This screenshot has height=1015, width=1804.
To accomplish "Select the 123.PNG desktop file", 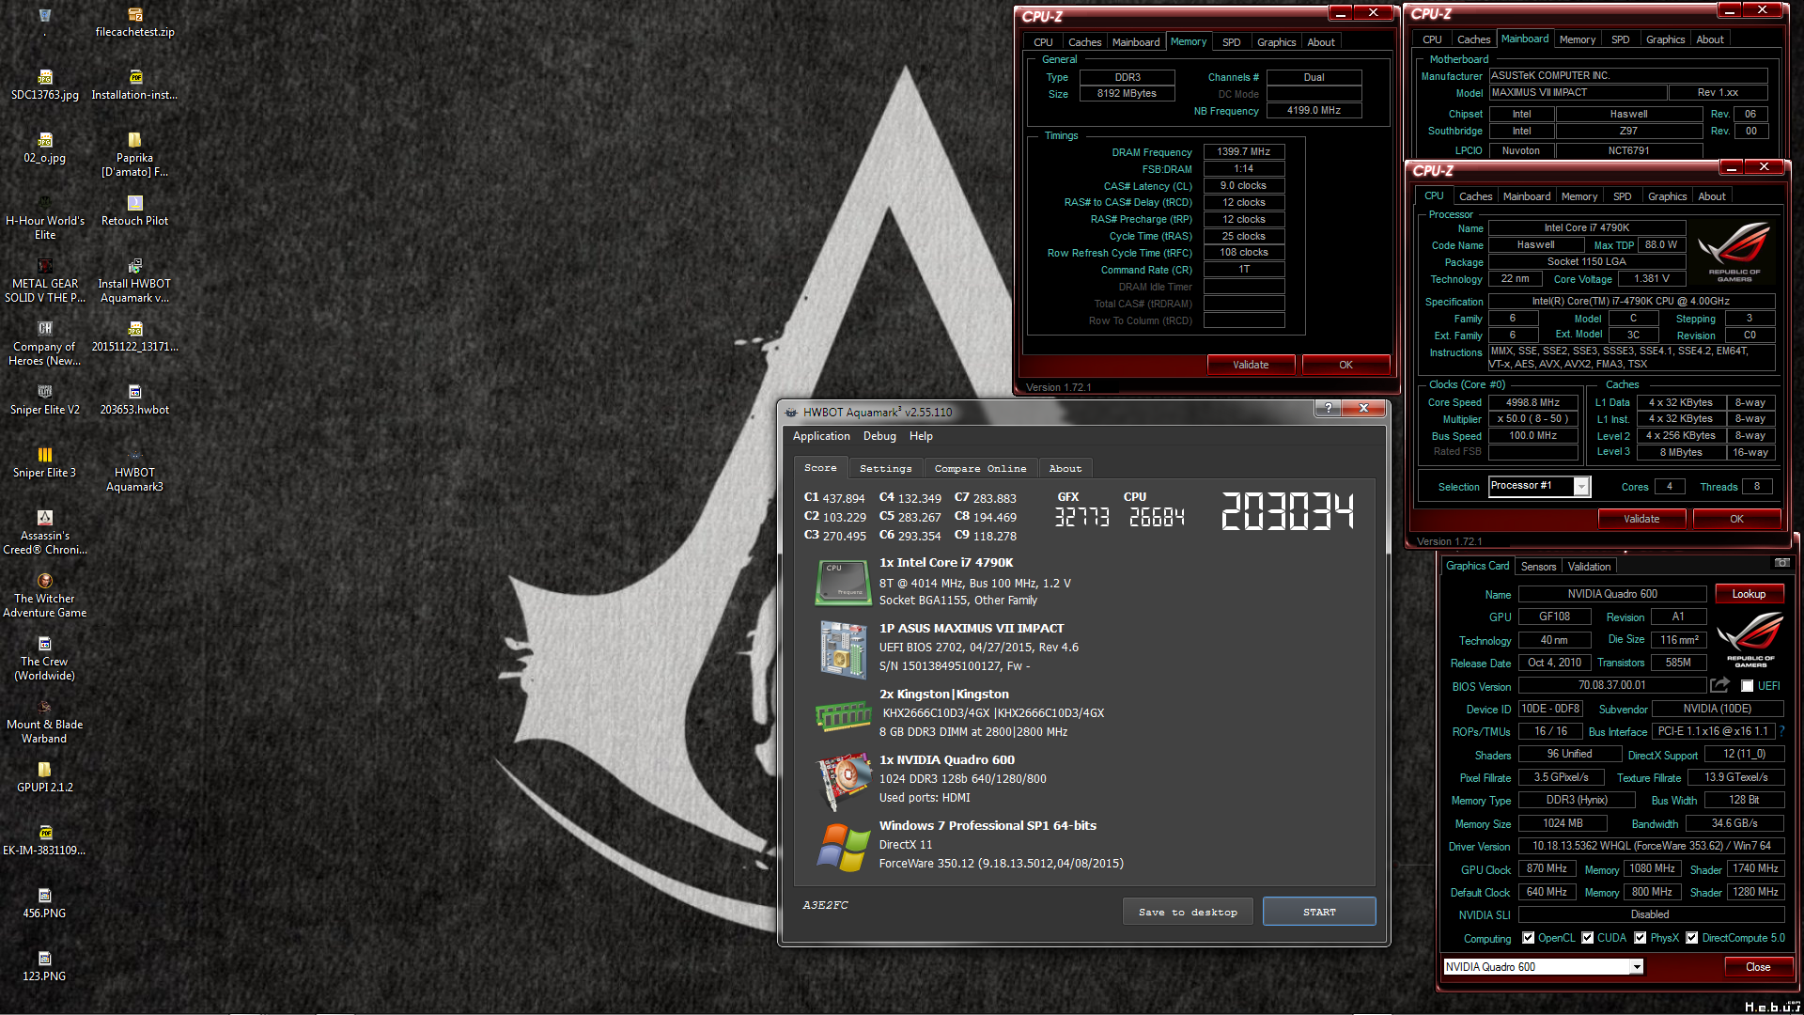I will [44, 967].
